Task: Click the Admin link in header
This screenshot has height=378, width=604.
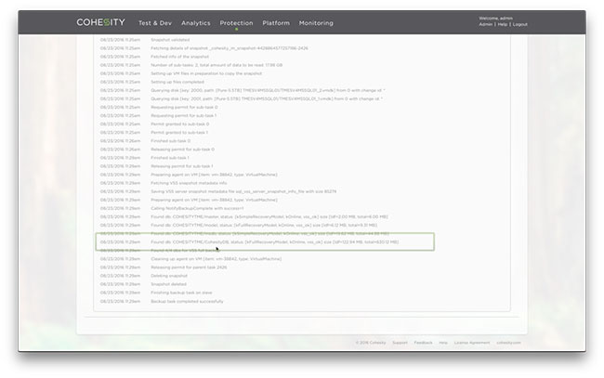Action: pos(486,25)
